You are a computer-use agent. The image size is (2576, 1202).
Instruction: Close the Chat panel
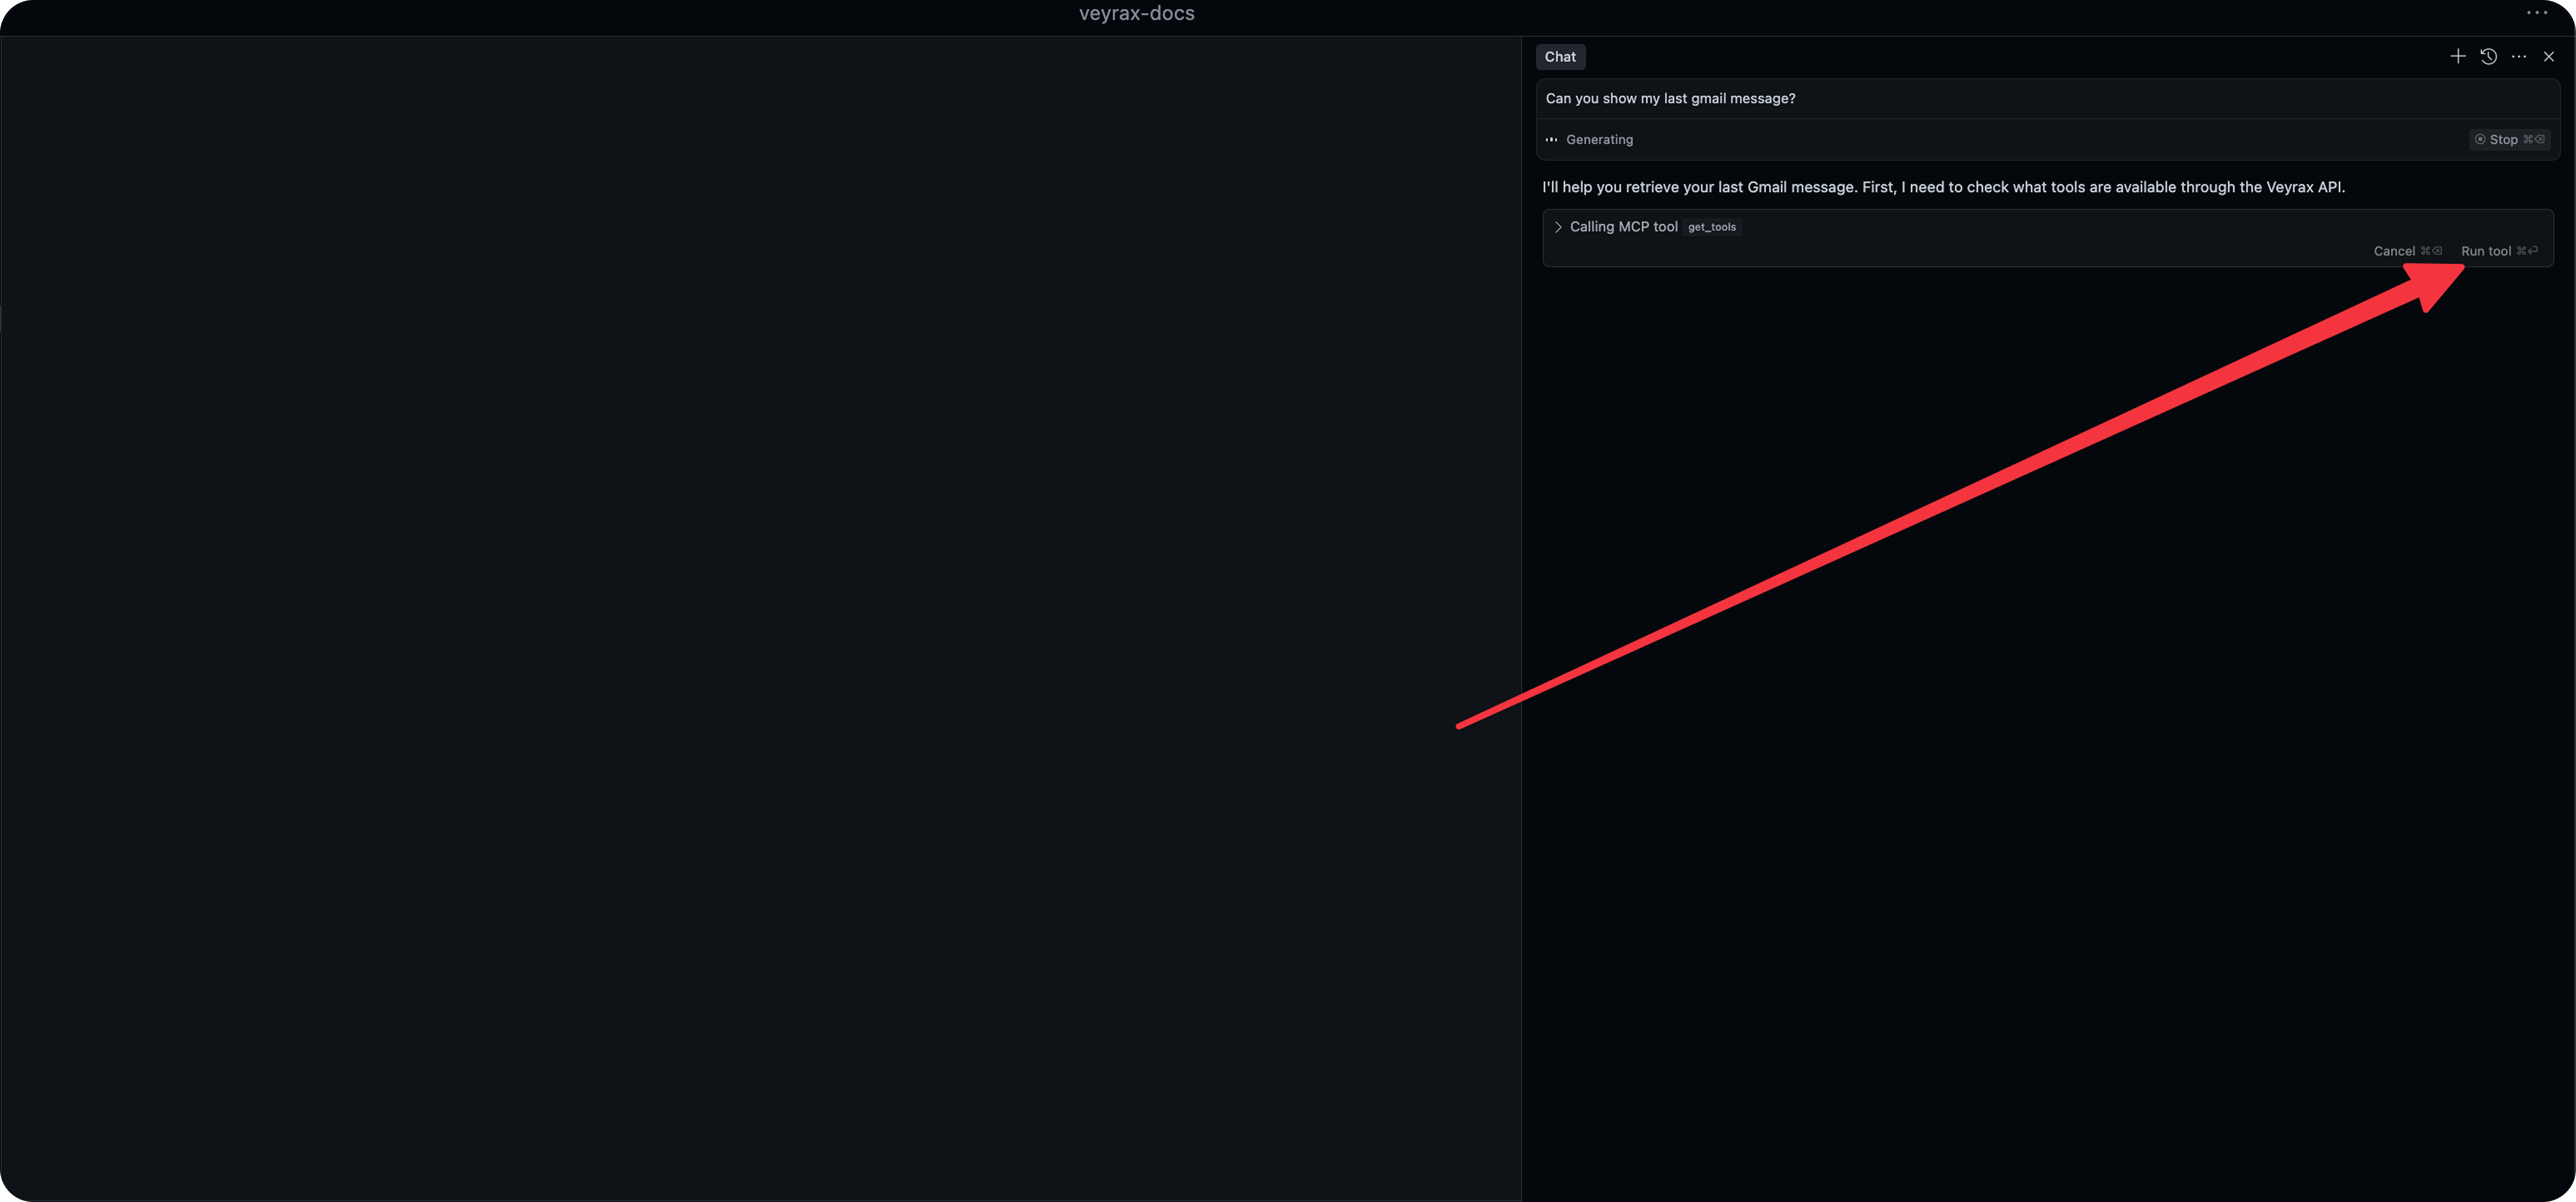[x=2549, y=56]
